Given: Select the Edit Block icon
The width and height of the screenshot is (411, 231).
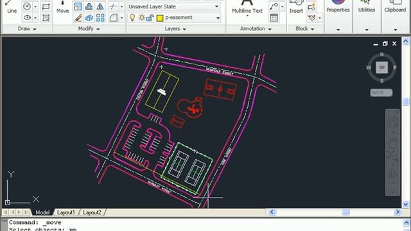Looking at the screenshot, I should (x=311, y=17).
